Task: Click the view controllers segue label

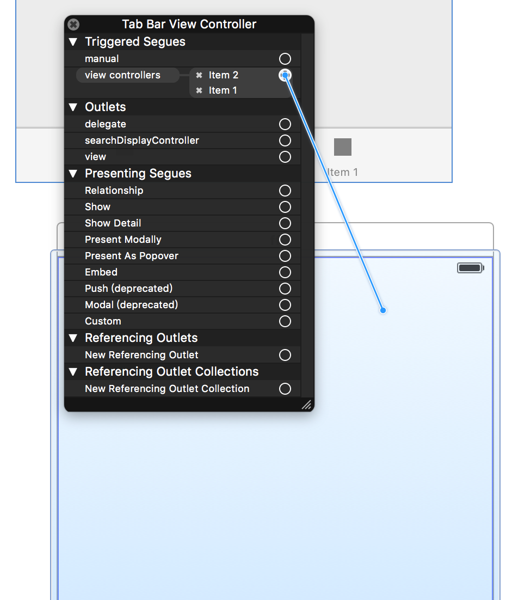Action: tap(123, 75)
